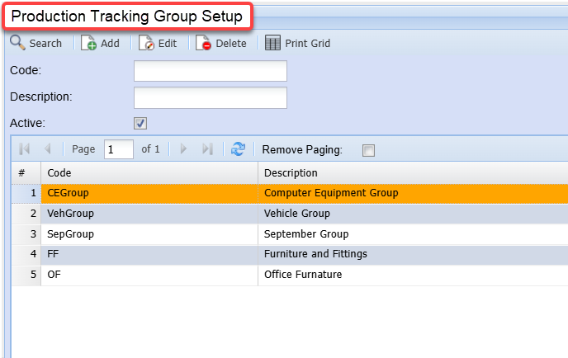The image size is (568, 358).
Task: Enable the Remove Paging checkbox
Action: (x=368, y=150)
